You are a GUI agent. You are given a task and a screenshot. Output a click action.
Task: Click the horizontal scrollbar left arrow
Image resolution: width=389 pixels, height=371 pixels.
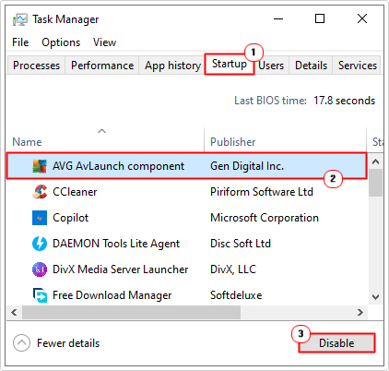point(14,313)
